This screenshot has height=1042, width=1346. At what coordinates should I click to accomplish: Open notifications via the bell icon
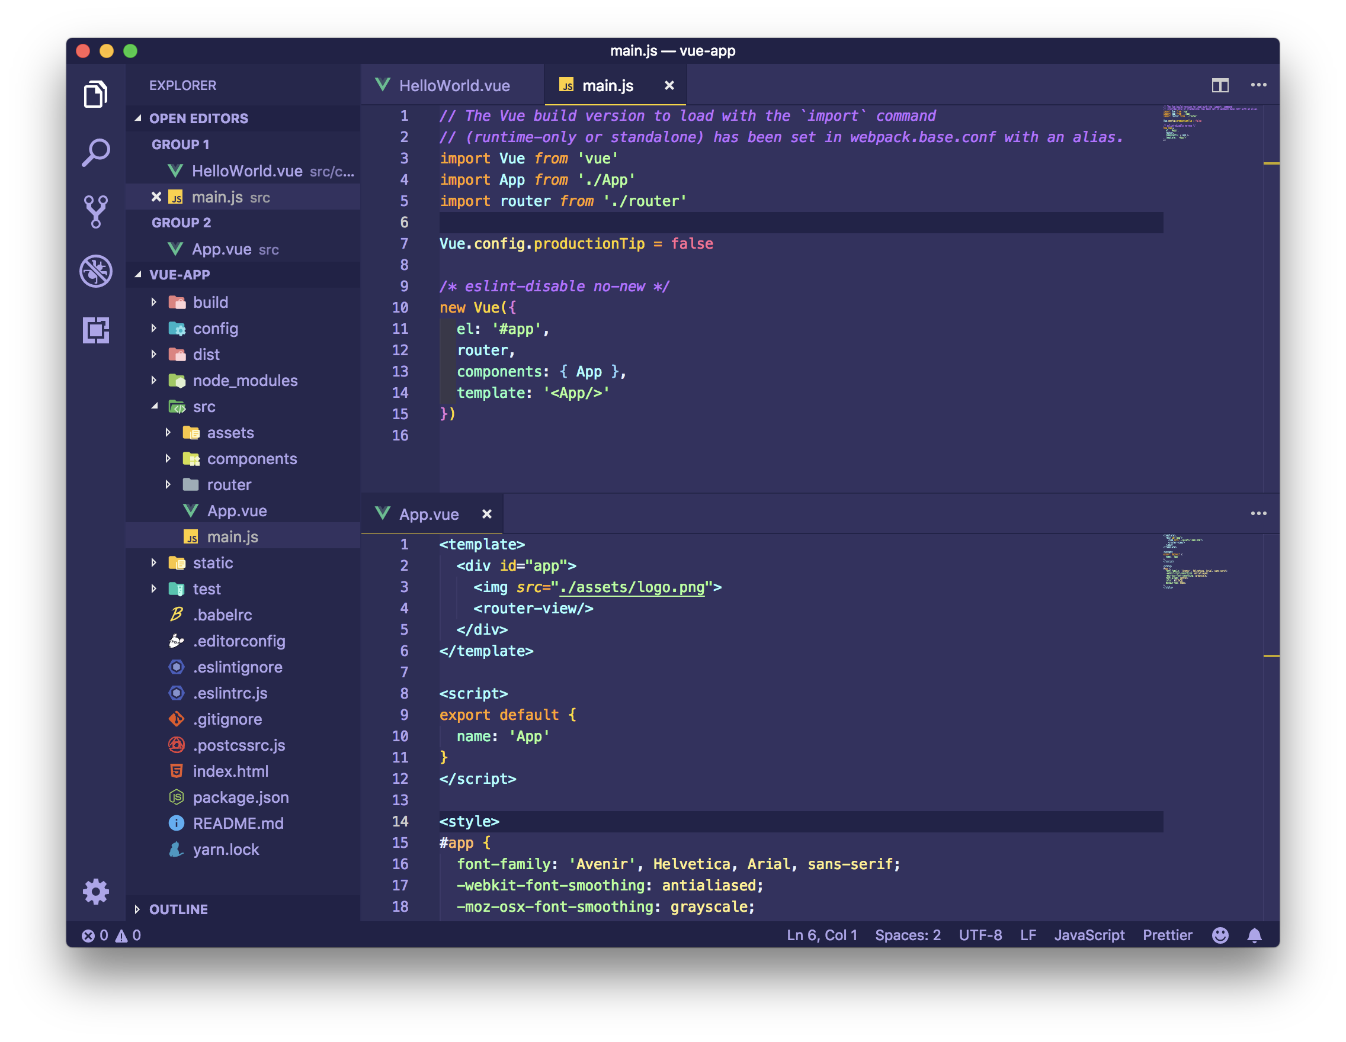1255,935
